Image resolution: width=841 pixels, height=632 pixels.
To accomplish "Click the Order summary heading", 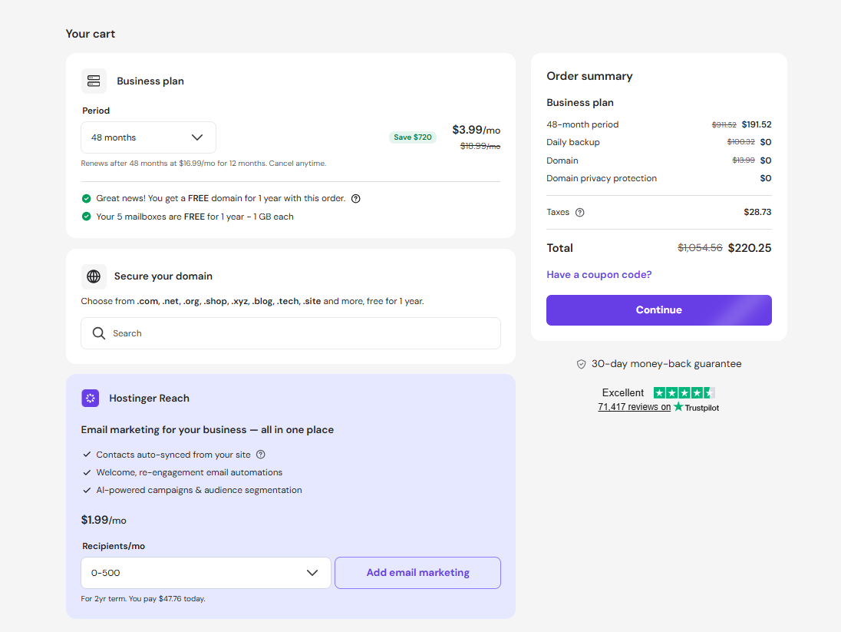I will tap(589, 76).
